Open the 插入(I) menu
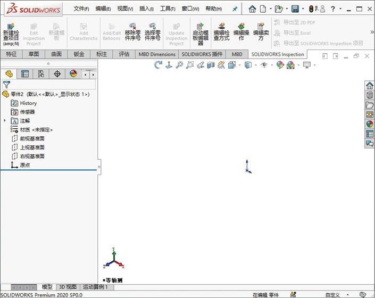Image resolution: width=375 pixels, height=298 pixels. coord(146,9)
